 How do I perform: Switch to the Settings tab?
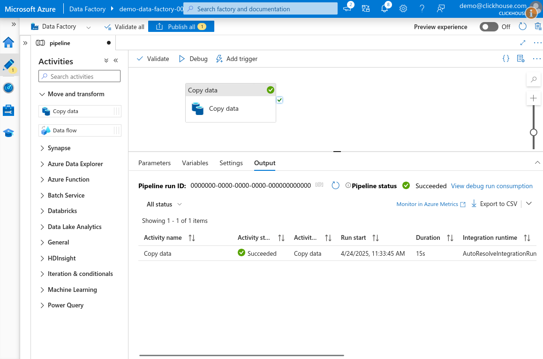tap(231, 163)
